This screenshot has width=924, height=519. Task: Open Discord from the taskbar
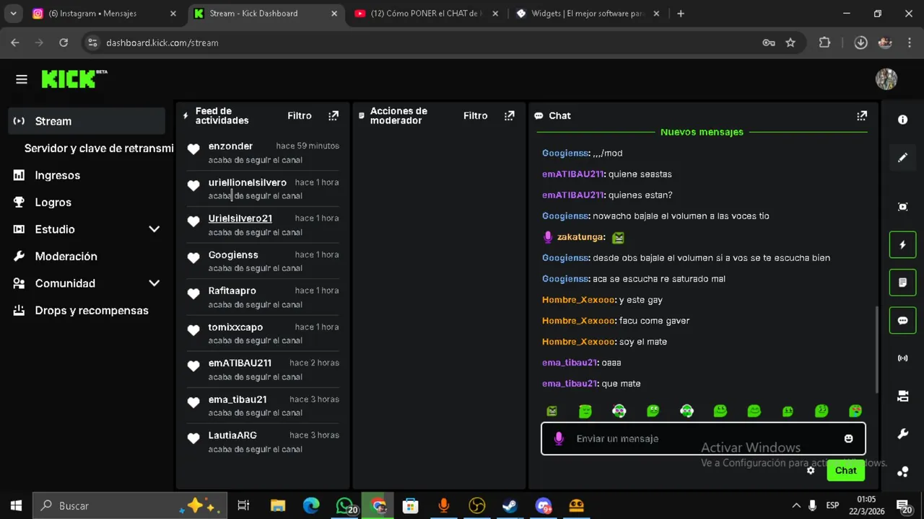[543, 506]
